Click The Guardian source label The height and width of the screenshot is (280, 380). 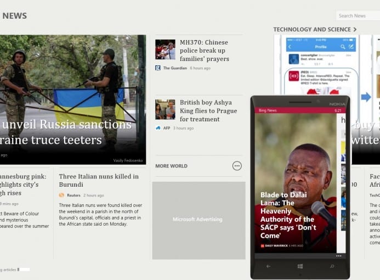[175, 68]
